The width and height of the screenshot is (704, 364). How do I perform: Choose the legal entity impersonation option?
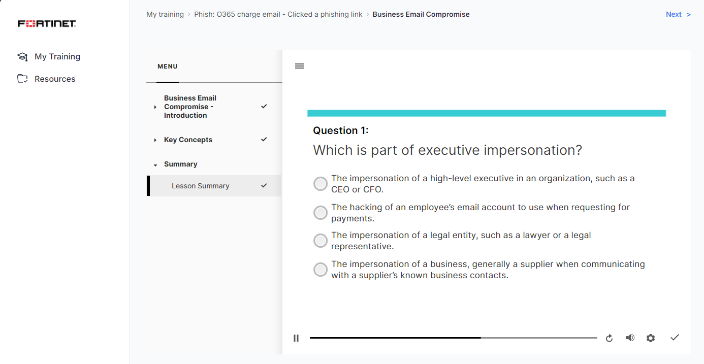[321, 241]
